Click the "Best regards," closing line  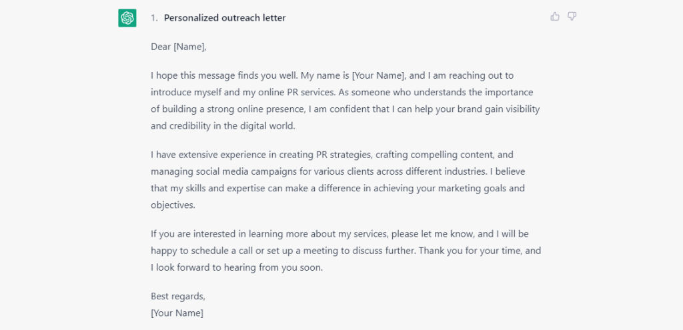point(177,296)
